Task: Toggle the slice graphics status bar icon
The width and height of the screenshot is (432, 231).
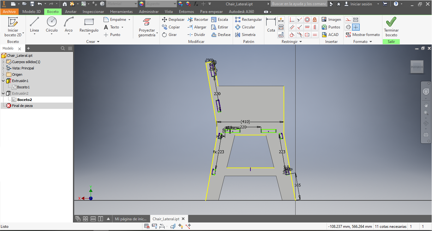Action: point(173,226)
